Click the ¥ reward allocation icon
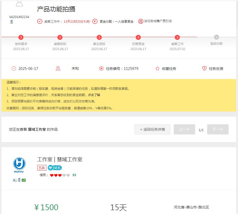The width and height of the screenshot is (238, 214). (95, 21)
